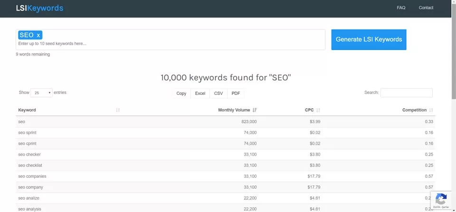This screenshot has width=456, height=212.
Task: Sort by Monthly Volume sort icon
Action: tap(255, 110)
